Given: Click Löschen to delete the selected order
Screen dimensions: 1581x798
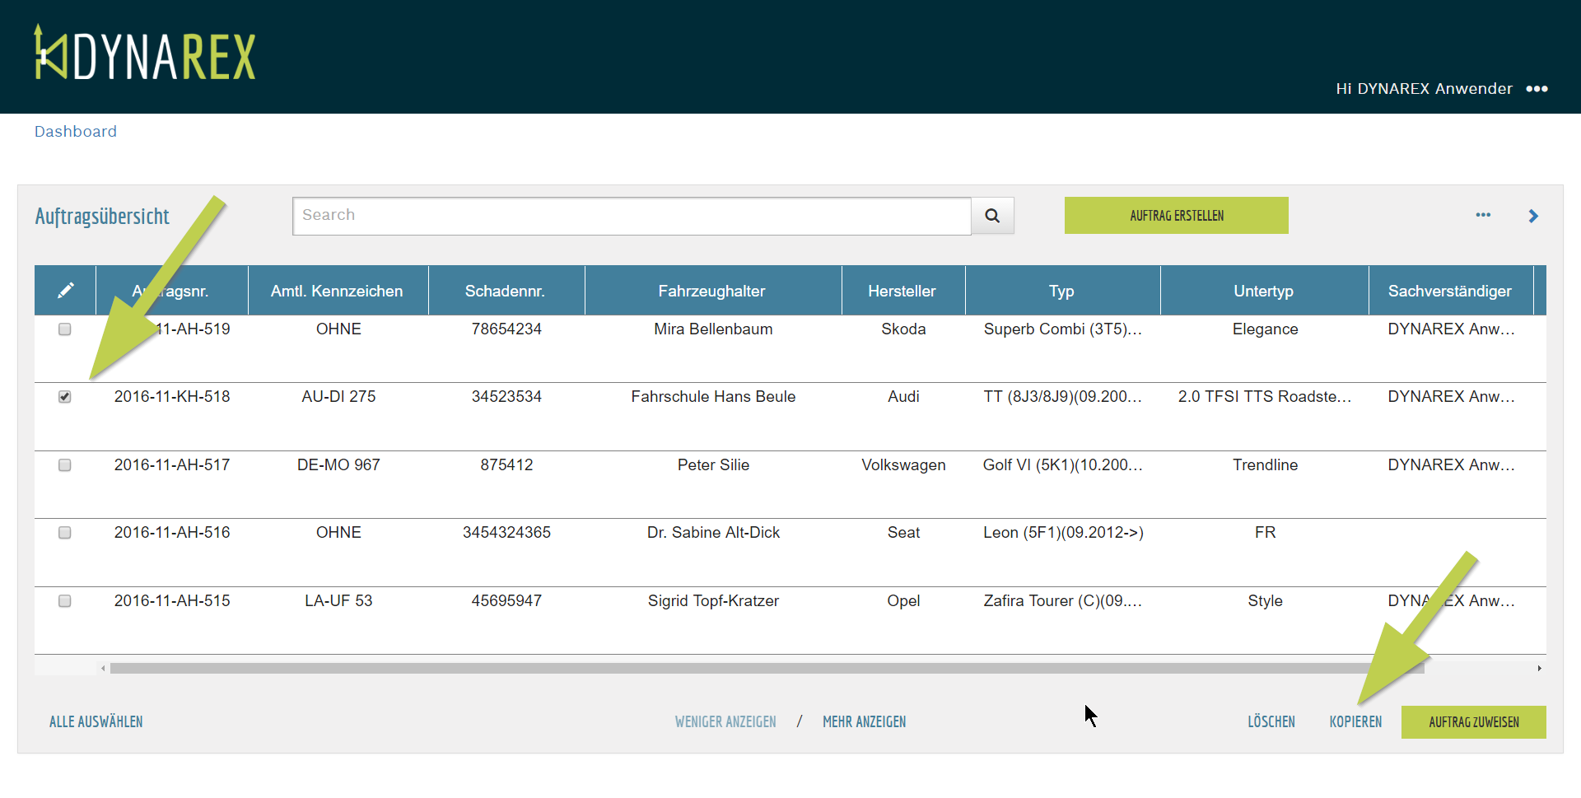Looking at the screenshot, I should [x=1271, y=722].
